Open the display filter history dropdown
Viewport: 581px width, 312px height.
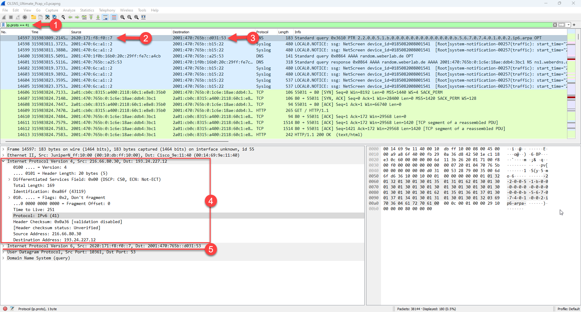point(569,25)
